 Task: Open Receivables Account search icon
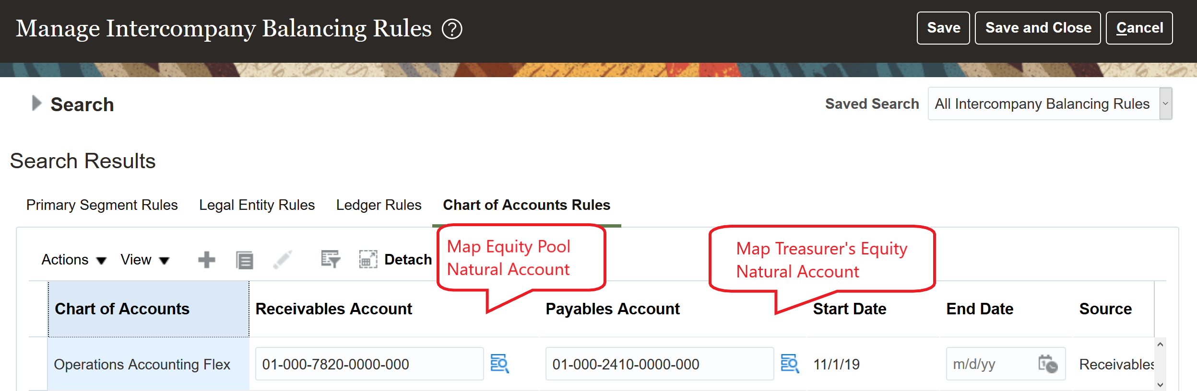click(x=499, y=364)
